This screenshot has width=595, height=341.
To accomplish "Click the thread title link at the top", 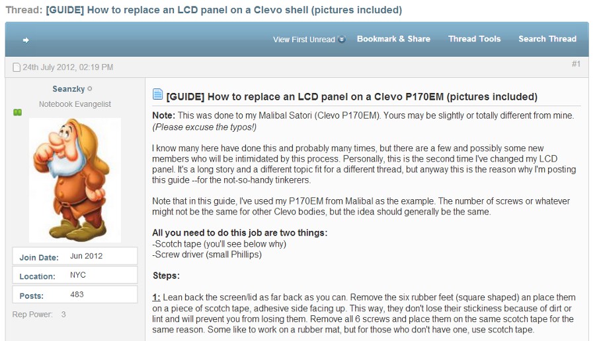I will click(x=224, y=10).
